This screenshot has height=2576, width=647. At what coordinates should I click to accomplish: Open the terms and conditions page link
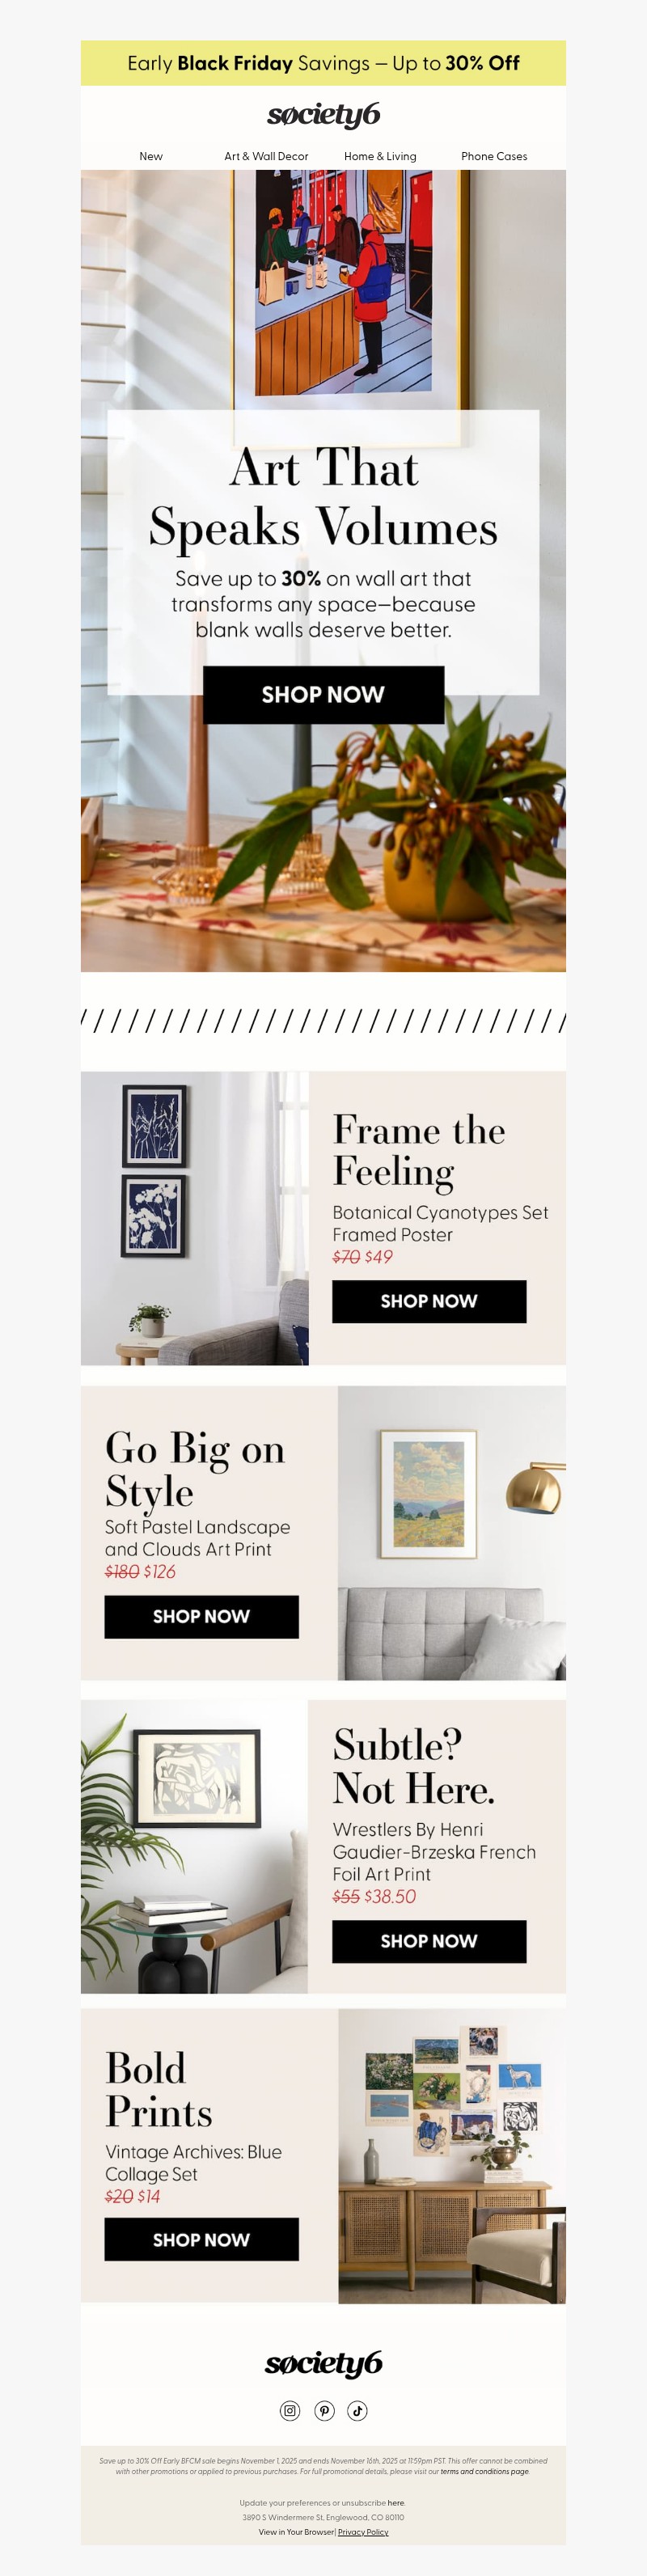pos(485,2471)
